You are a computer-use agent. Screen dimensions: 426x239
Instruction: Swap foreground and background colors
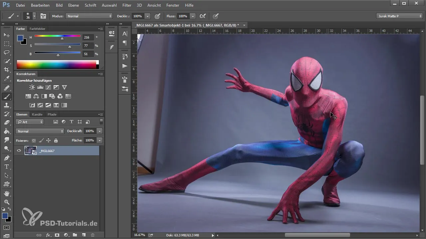pos(9,209)
